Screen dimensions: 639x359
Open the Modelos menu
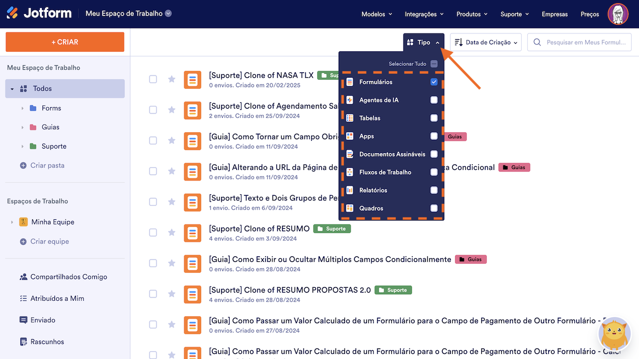point(377,14)
